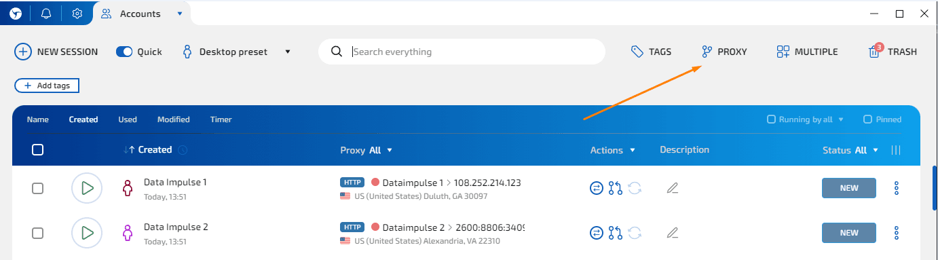This screenshot has width=938, height=260.
Task: Click NEW status button for Data Impulse 1
Action: click(849, 188)
